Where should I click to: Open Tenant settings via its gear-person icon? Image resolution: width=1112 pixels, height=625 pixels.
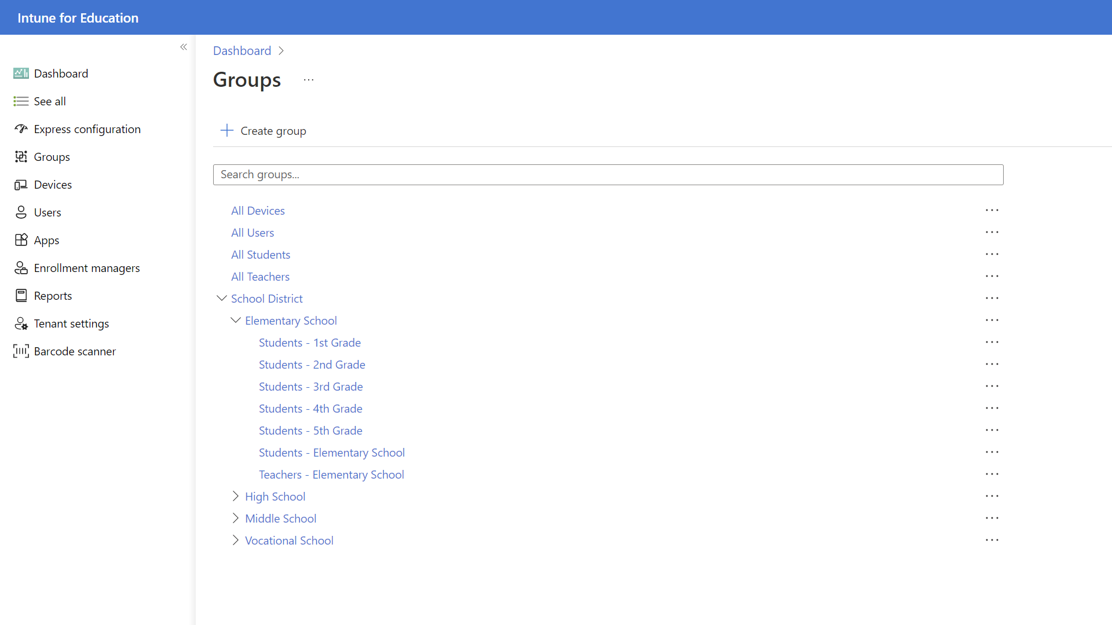[21, 323]
